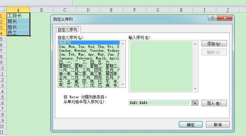Select the 甲, 乙, 丙, 丁 list entry

click(89, 85)
